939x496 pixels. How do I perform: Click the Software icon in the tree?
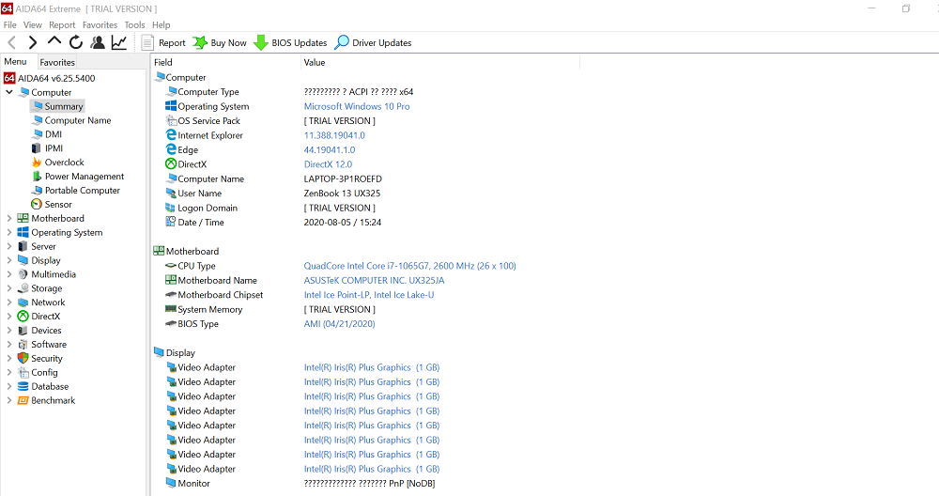23,345
